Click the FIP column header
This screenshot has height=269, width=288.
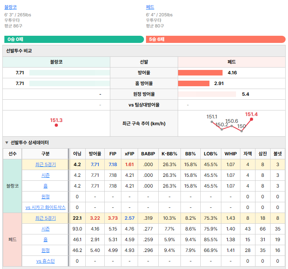point(113,154)
